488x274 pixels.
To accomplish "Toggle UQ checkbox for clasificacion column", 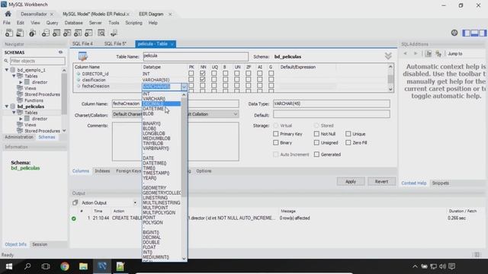I will (x=213, y=79).
